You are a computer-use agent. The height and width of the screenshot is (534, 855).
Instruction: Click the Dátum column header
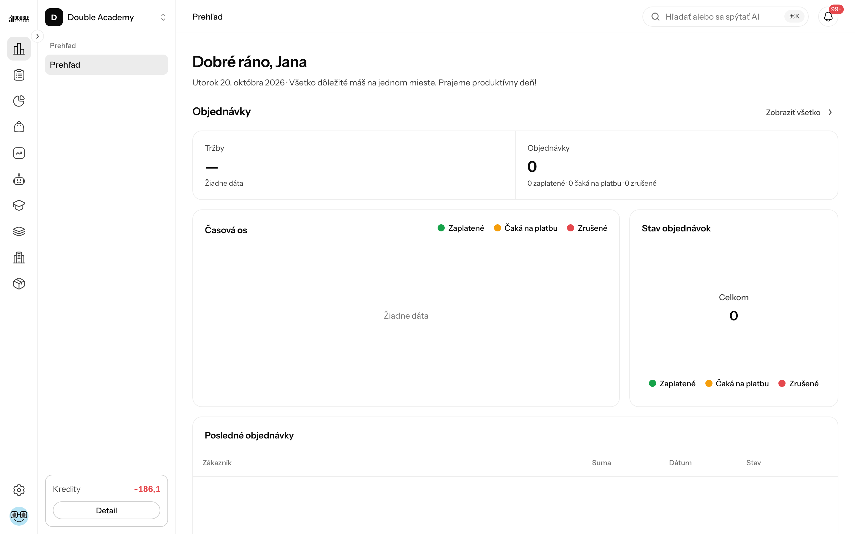tap(680, 463)
